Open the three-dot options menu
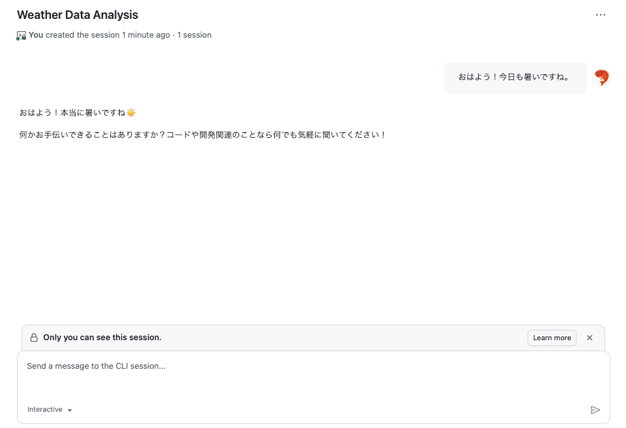Screen dimensions: 626x428 pyautogui.click(x=601, y=15)
